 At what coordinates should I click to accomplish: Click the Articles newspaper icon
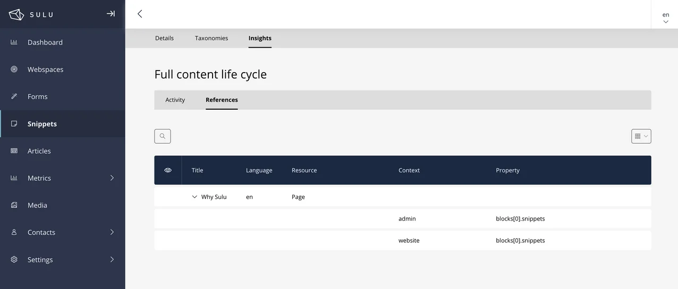click(14, 151)
